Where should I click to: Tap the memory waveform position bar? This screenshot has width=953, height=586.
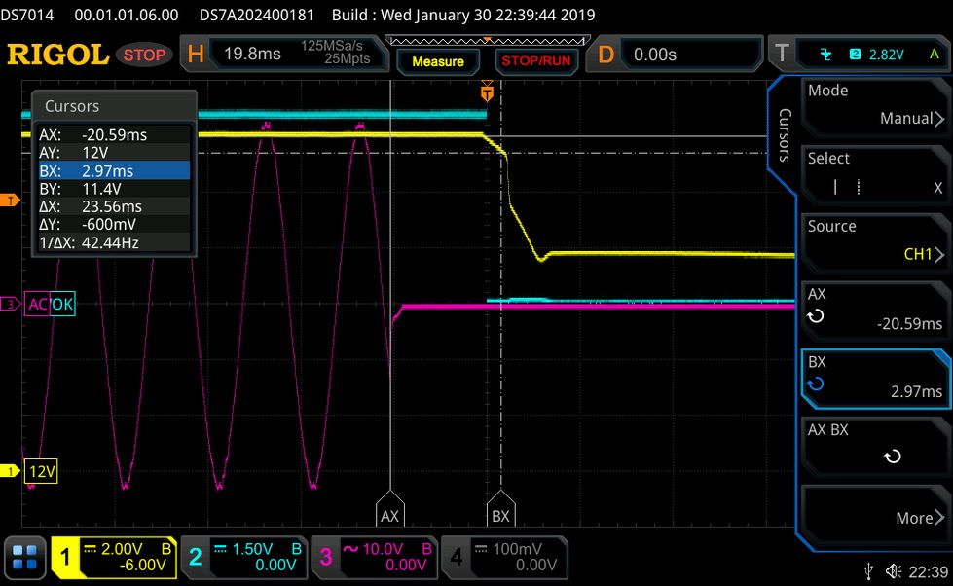(x=488, y=41)
